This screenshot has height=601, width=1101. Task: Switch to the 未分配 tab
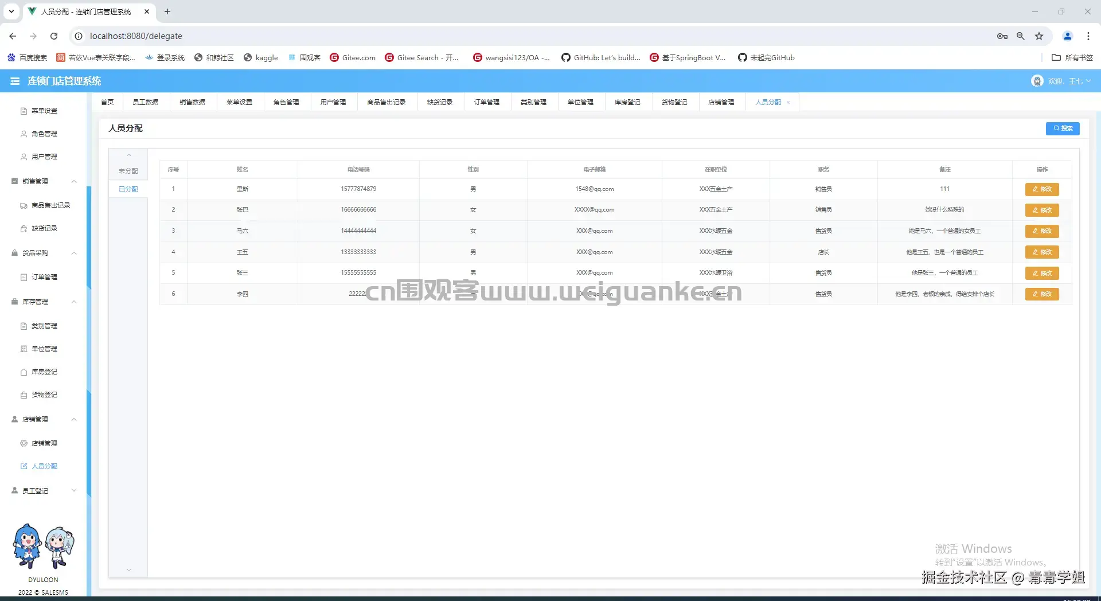pos(128,171)
